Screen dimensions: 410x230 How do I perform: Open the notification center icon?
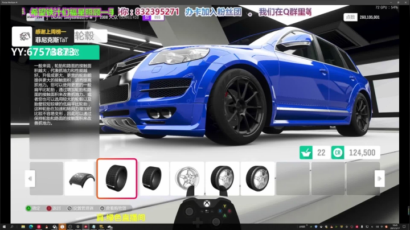tap(404, 227)
